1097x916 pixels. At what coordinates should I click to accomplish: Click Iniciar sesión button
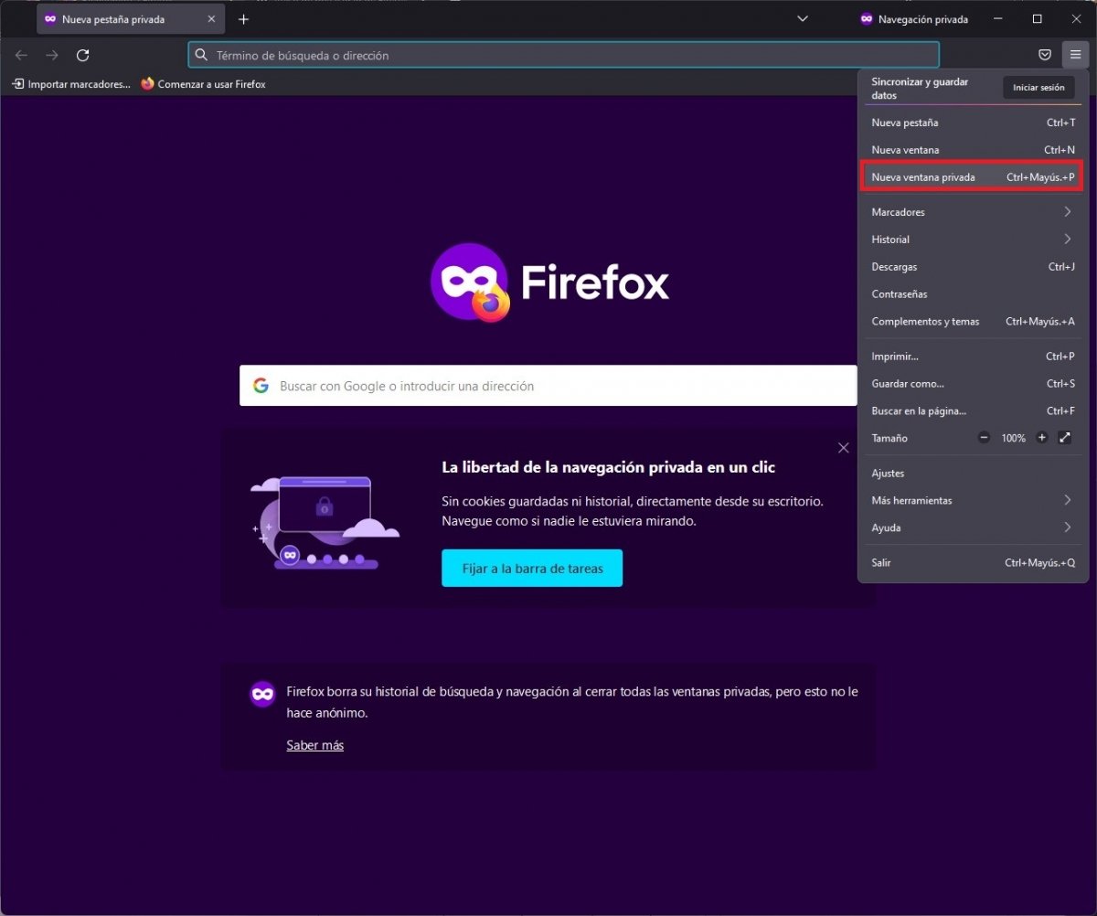tap(1038, 88)
